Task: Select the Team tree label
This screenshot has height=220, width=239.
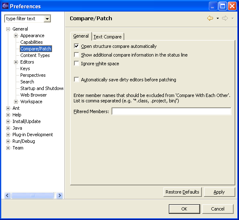Action: coord(18,148)
